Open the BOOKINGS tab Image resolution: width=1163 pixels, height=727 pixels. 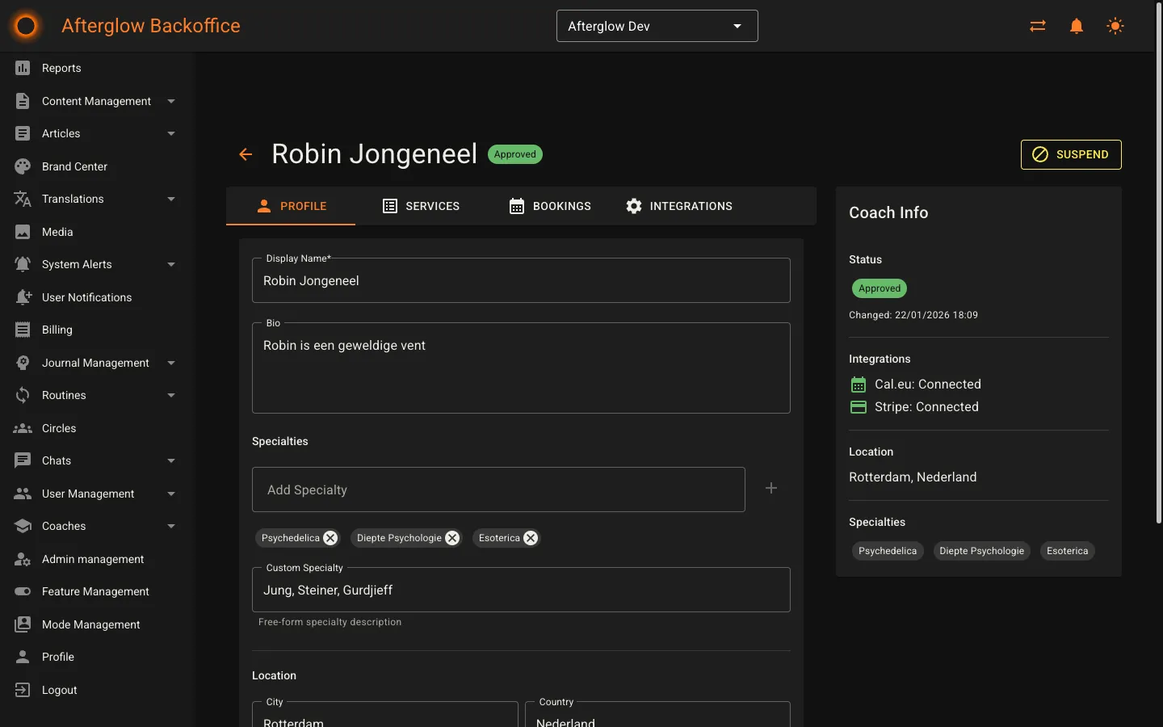click(550, 206)
